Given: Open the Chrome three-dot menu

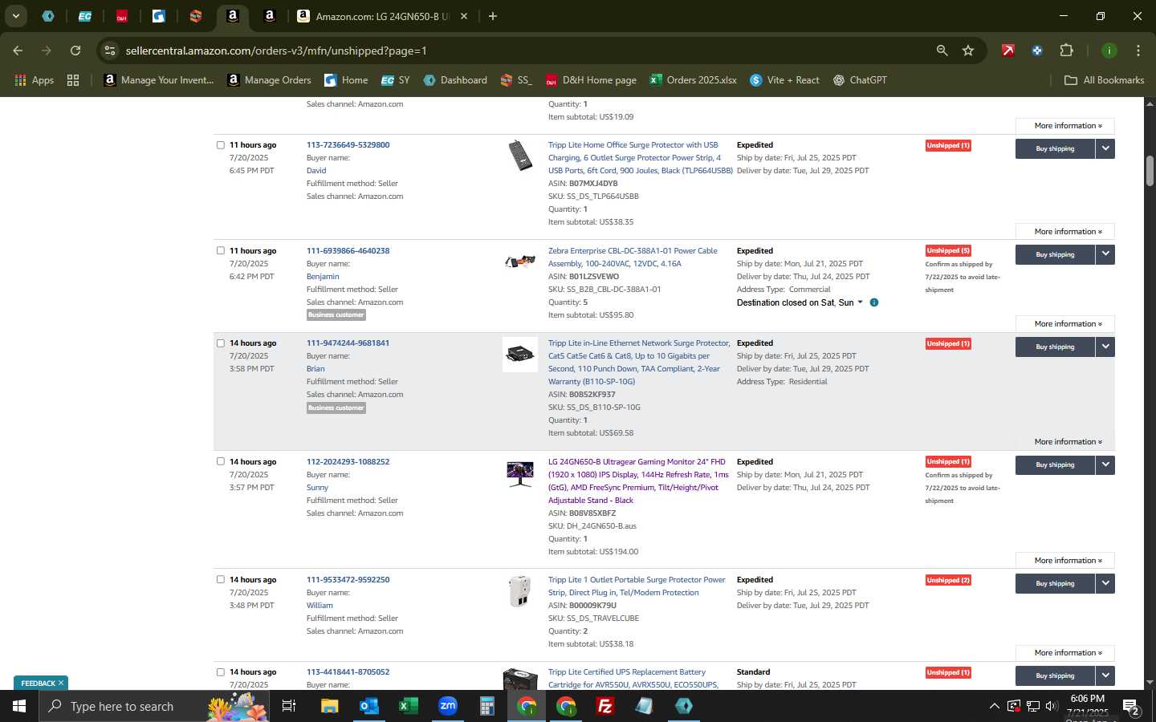Looking at the screenshot, I should point(1138,51).
